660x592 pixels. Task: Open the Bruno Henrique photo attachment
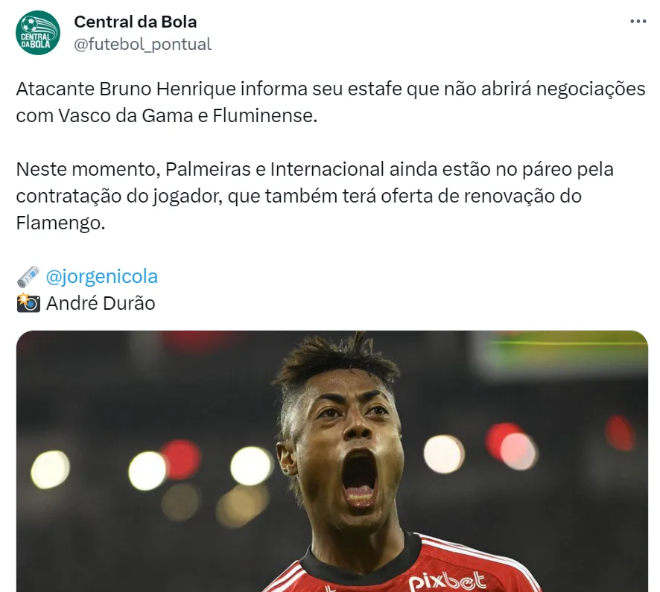[332, 461]
